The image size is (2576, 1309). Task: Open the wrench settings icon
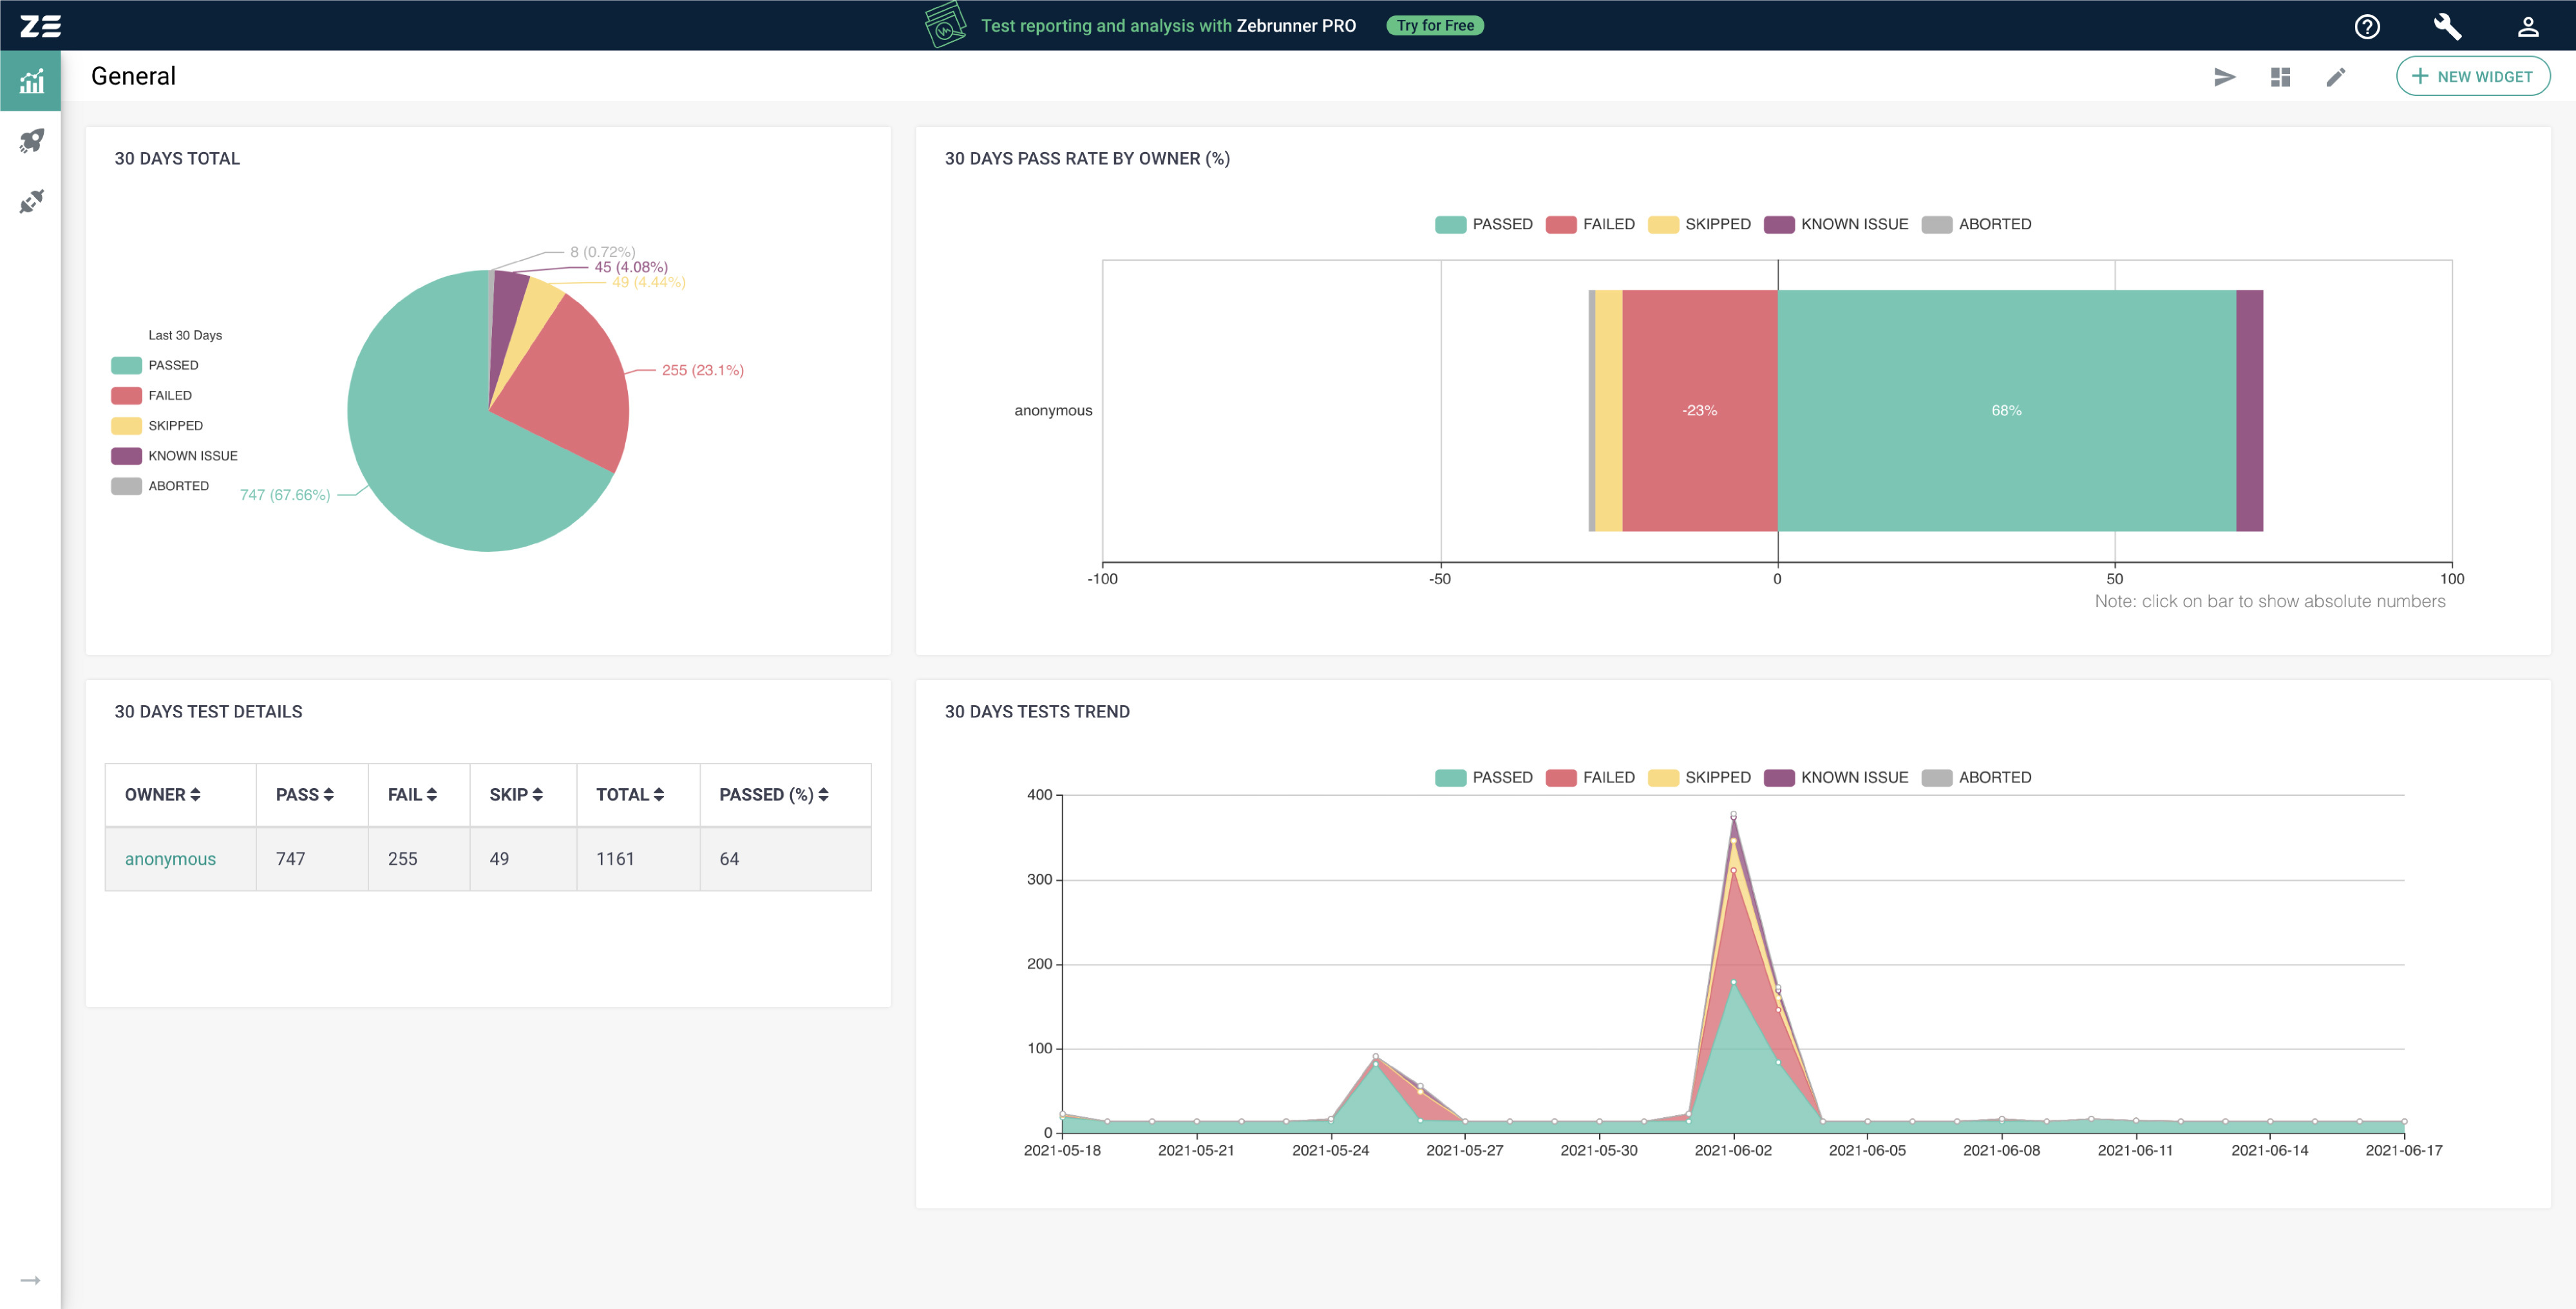[2446, 26]
